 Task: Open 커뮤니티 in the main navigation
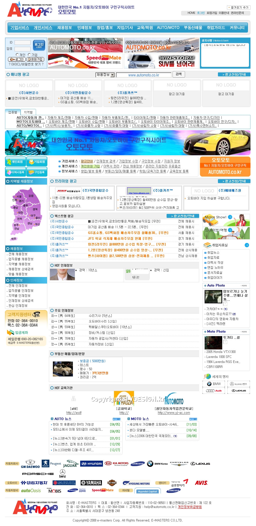(x=237, y=28)
